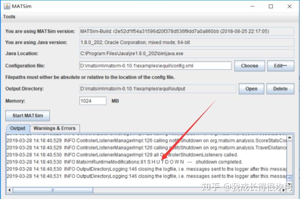Click the MATSim Java app icon in title bar
Image resolution: width=300 pixels, height=199 pixels.
click(7, 6)
